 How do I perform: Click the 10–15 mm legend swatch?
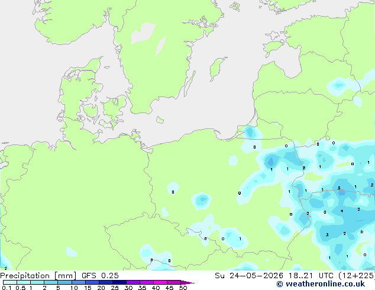pos(78,282)
